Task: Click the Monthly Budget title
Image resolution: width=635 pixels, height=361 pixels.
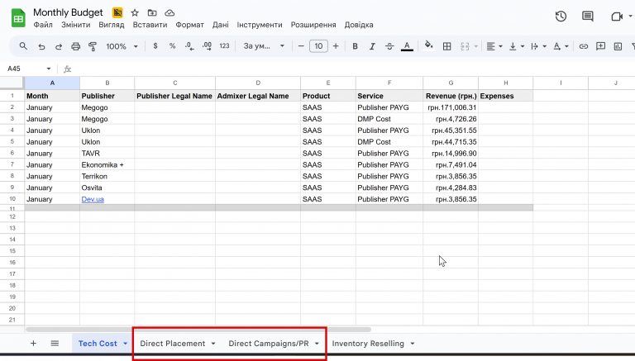Action: click(68, 12)
